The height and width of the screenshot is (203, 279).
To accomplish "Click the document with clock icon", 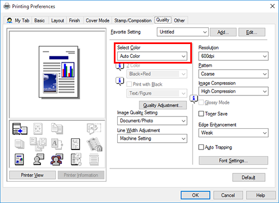I will tap(76, 159).
